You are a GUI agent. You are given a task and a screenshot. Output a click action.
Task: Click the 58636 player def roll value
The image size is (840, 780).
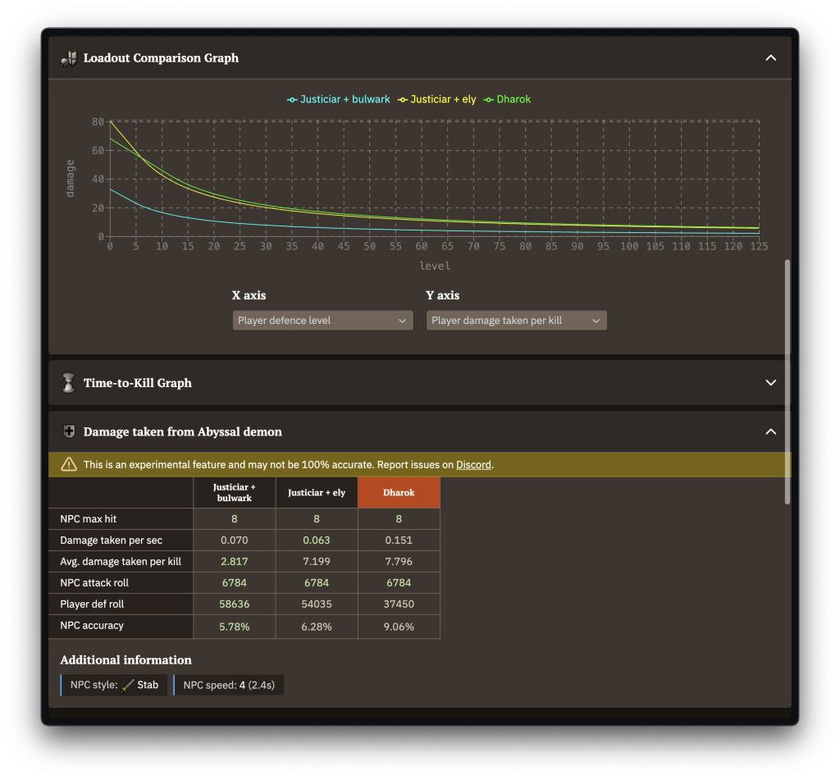pos(234,604)
